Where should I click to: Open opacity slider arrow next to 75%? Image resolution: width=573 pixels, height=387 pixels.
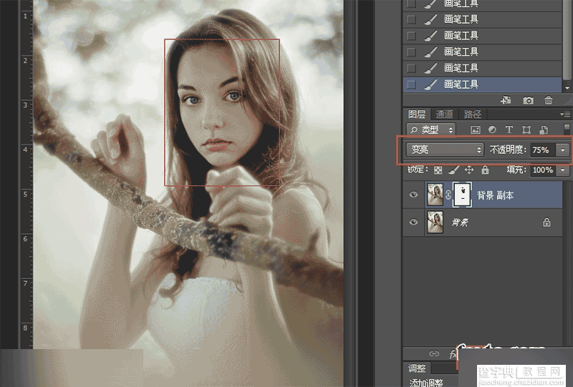click(x=562, y=150)
